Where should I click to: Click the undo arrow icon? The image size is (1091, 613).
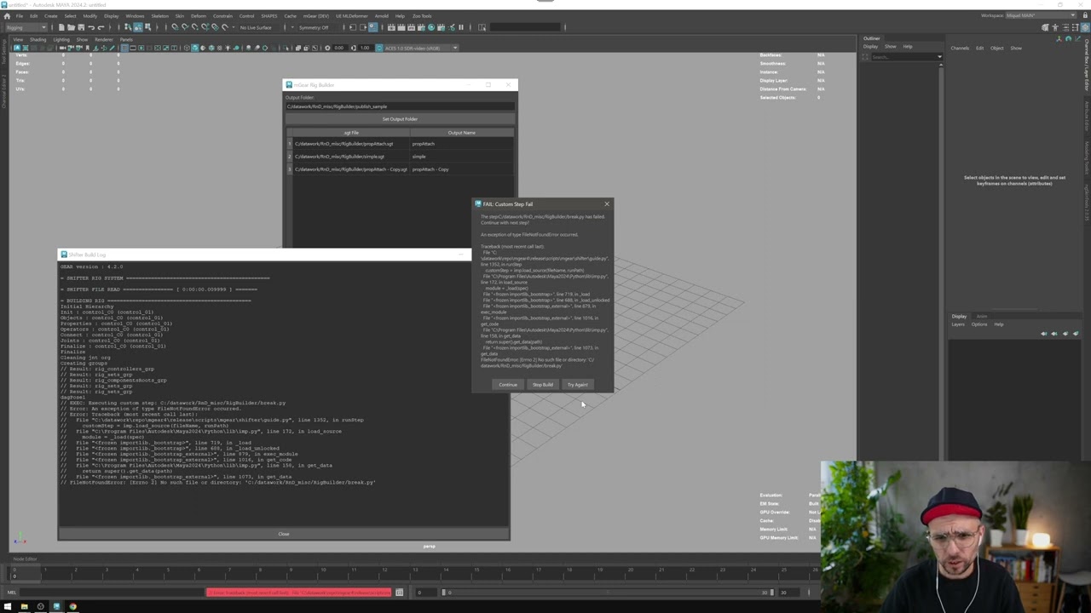(x=91, y=27)
